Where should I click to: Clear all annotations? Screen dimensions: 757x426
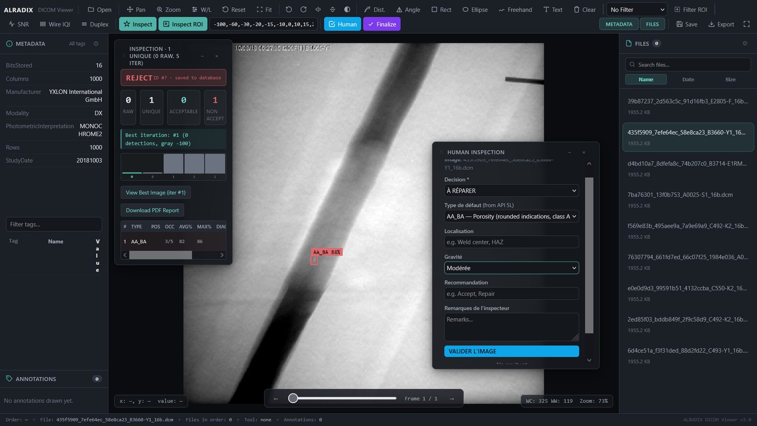tap(584, 9)
